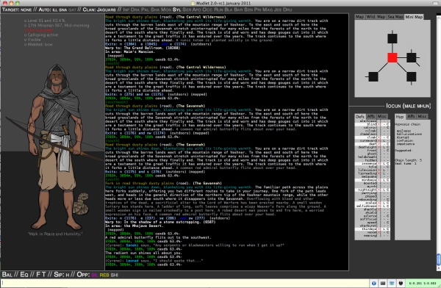Click the 'Wielded: bow' status line
Image resolution: width=441 pixels, height=288 pixels.
[38, 44]
